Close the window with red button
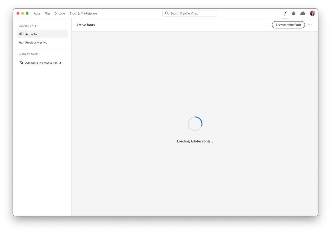 pyautogui.click(x=18, y=13)
